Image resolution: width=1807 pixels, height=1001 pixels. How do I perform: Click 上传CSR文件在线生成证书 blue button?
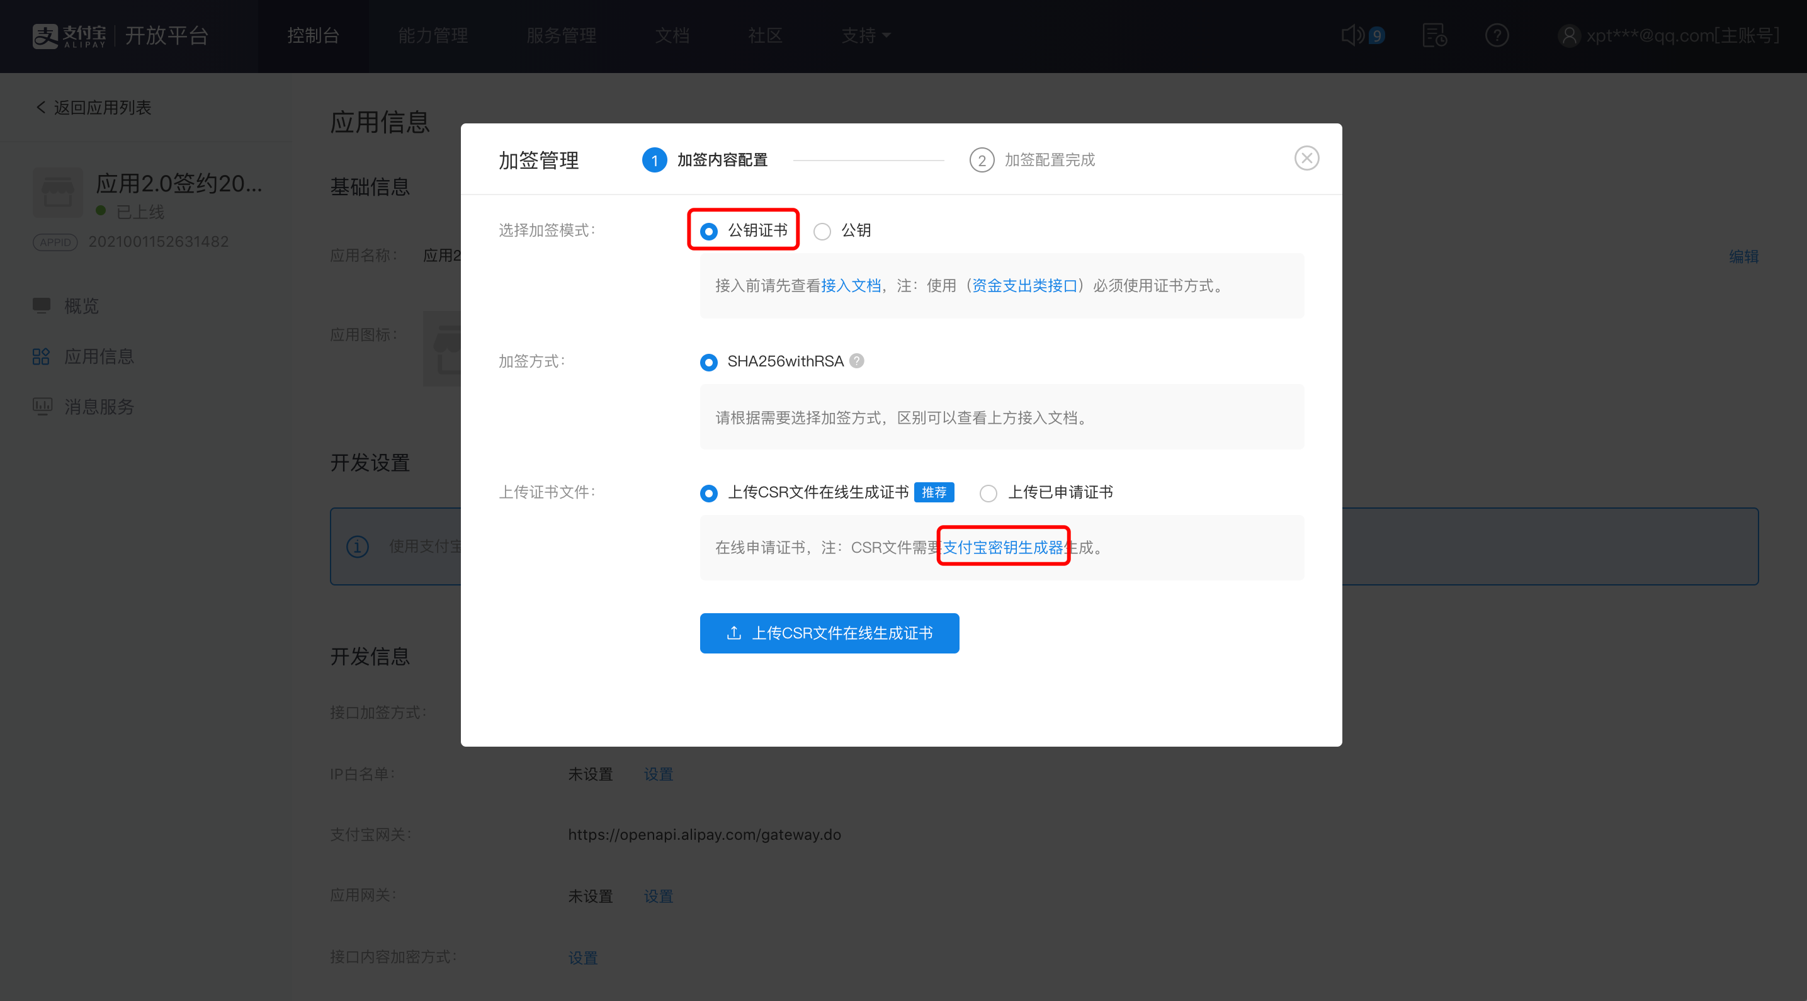coord(829,633)
